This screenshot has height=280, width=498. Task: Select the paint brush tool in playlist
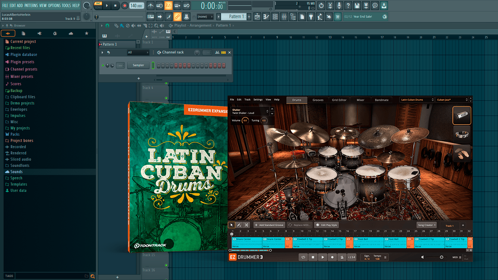click(122, 26)
